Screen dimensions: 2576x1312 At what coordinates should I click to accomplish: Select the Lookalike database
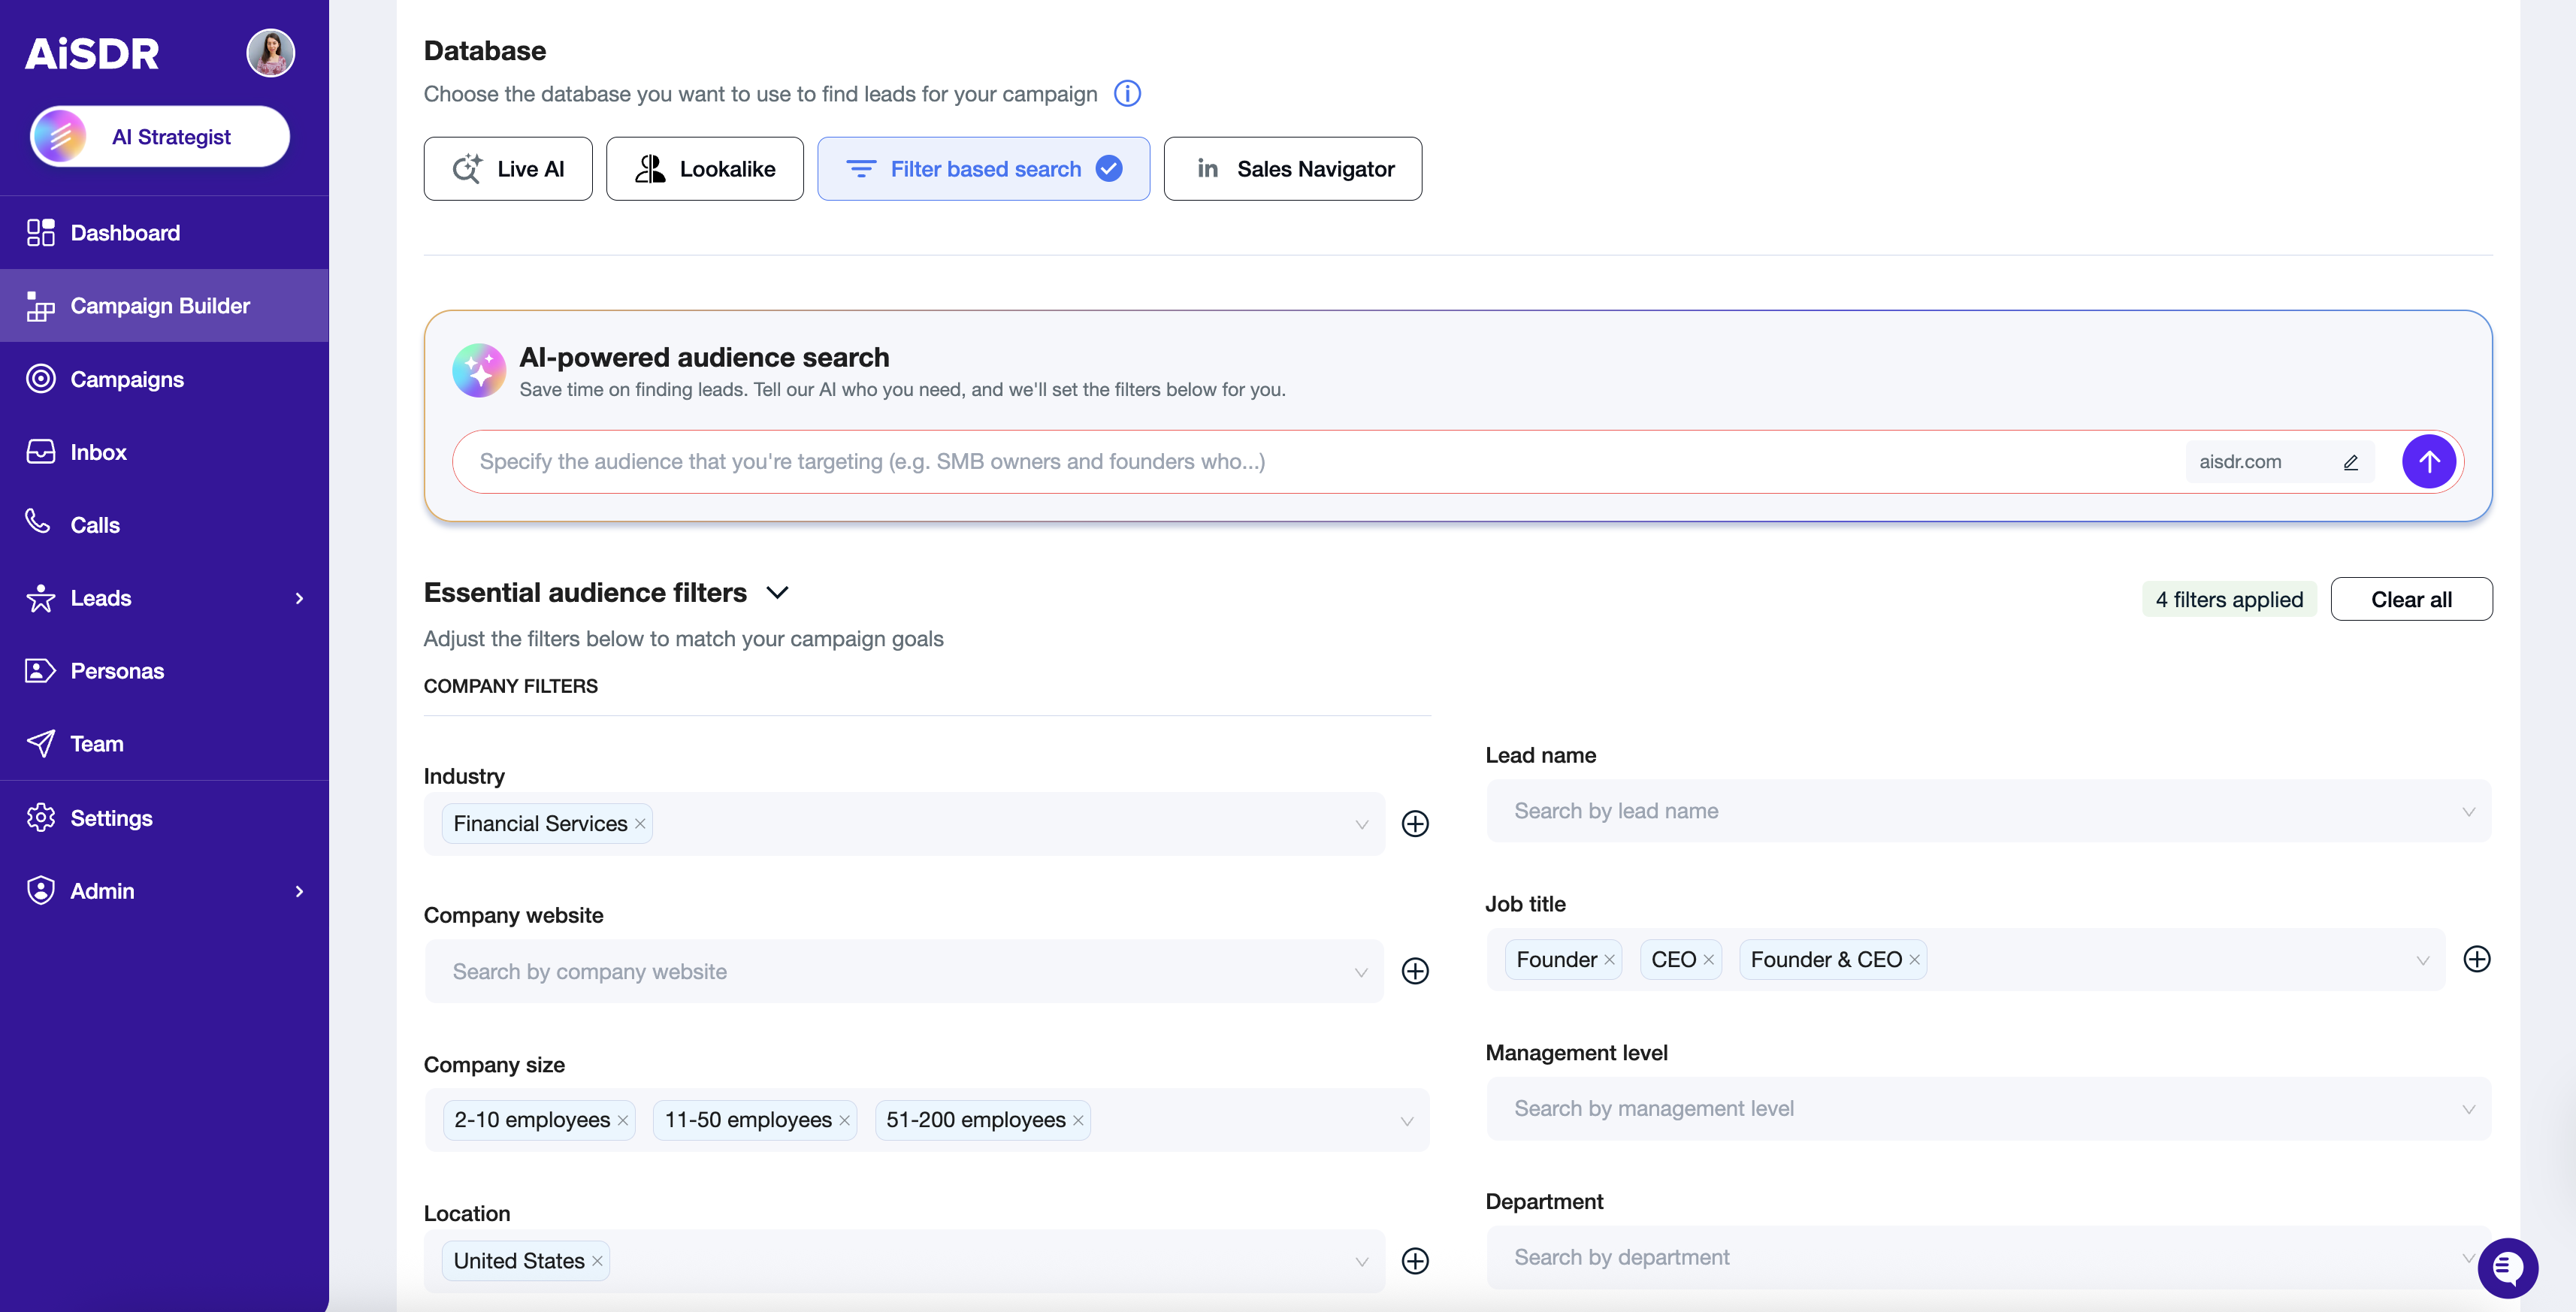click(x=704, y=168)
